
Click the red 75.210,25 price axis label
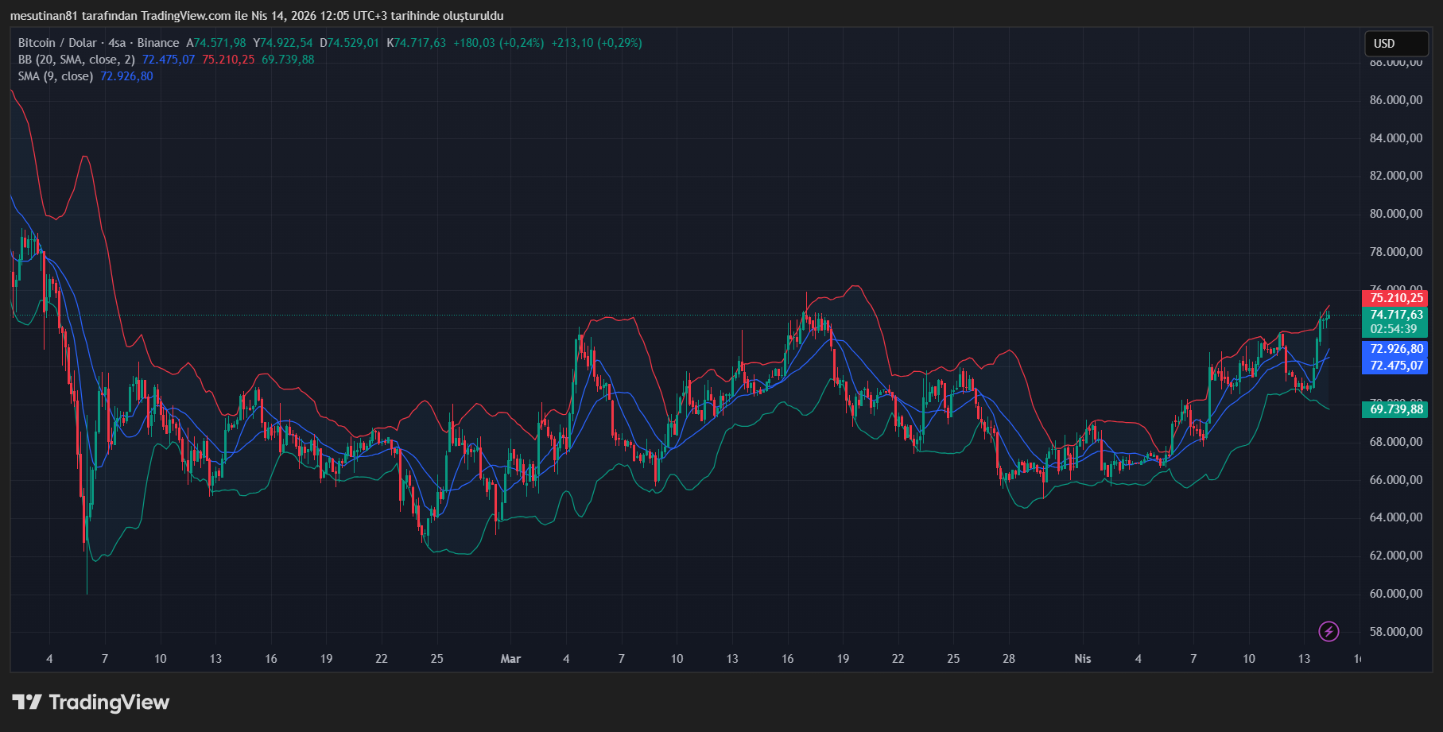(1395, 298)
